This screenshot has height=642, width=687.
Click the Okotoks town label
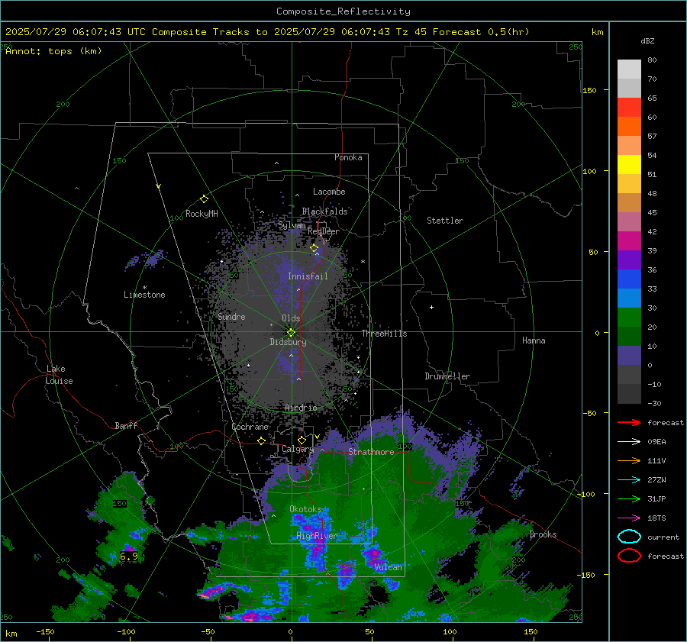pyautogui.click(x=305, y=508)
